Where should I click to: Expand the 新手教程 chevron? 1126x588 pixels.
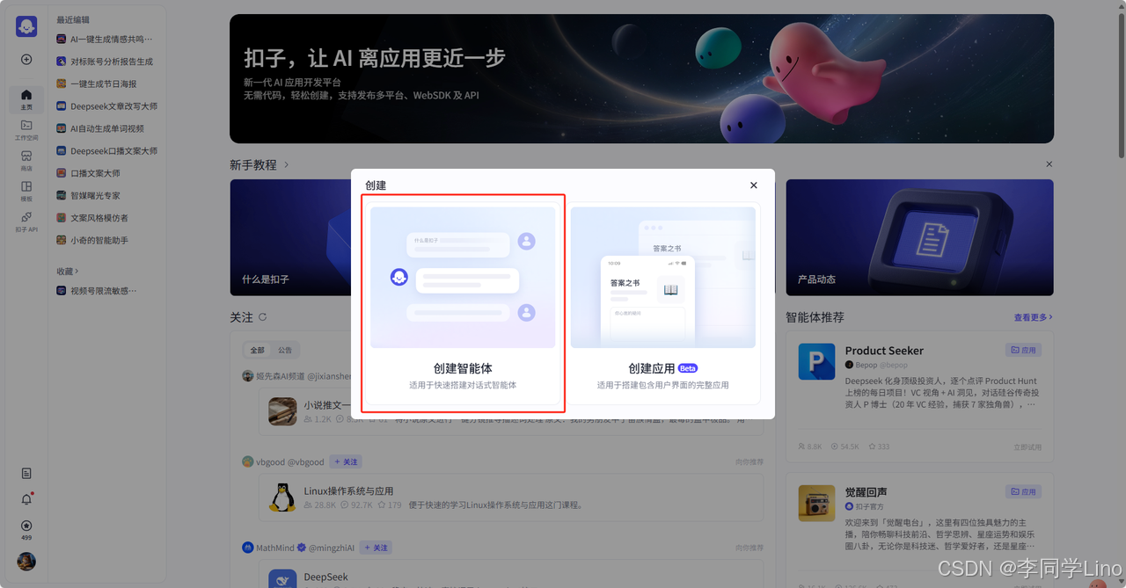point(286,165)
